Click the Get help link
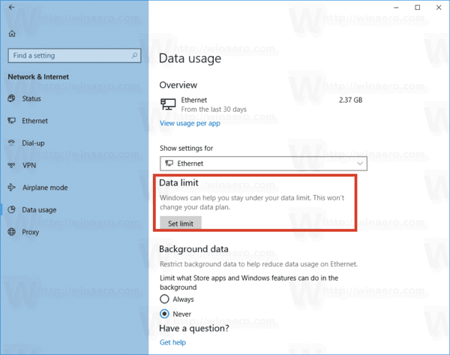Screen dimensions: 450x355 (x=172, y=342)
